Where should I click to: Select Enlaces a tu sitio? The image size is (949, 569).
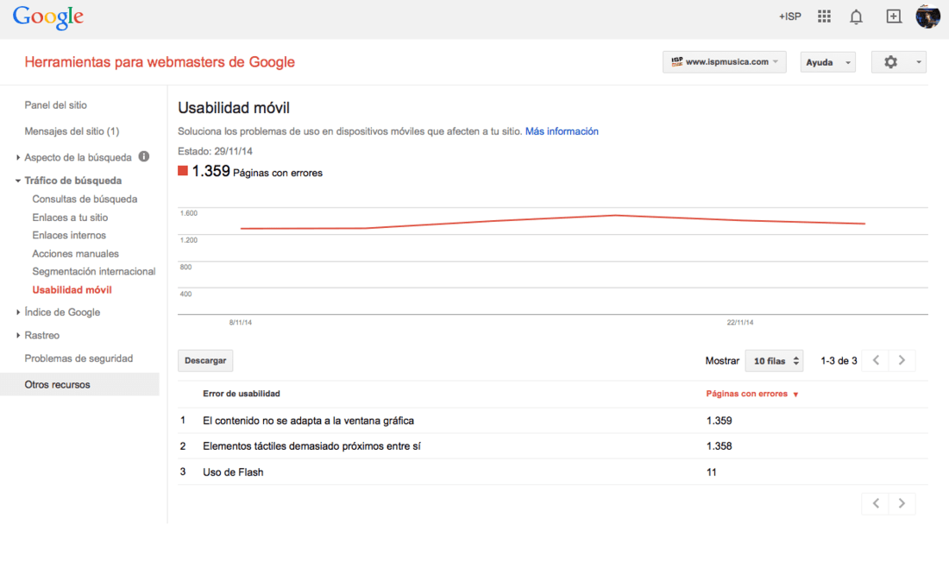pyautogui.click(x=70, y=217)
